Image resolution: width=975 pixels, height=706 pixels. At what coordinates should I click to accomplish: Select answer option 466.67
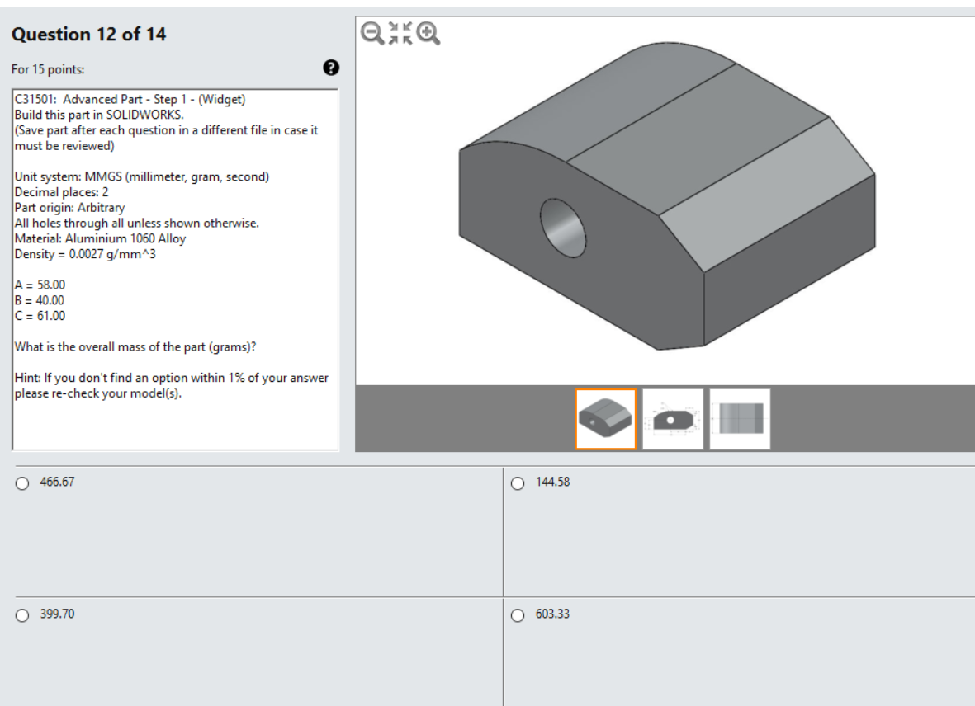coord(22,483)
